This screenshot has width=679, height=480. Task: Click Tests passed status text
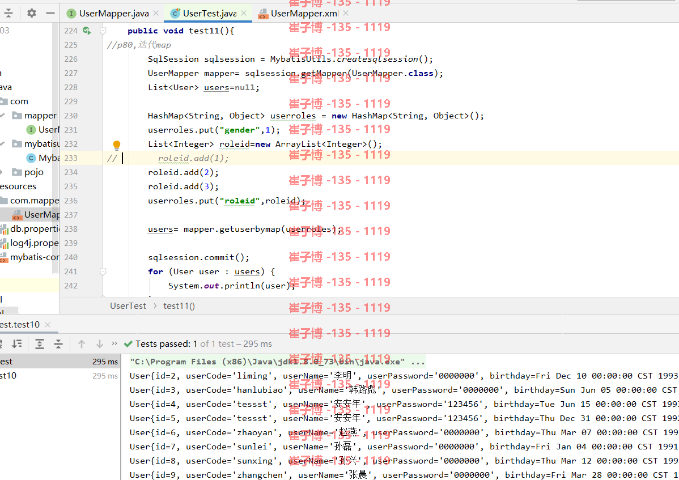click(203, 343)
